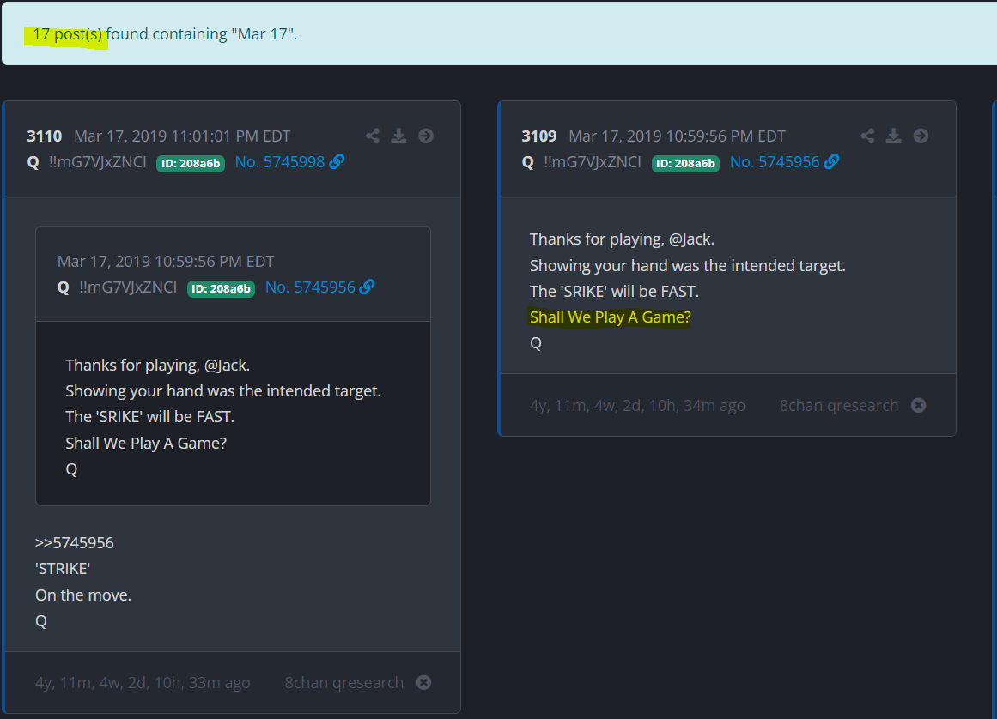Image resolution: width=997 pixels, height=719 pixels.
Task: Click the chain-link icon beside No. 5745956 in post 3109
Action: tap(831, 162)
